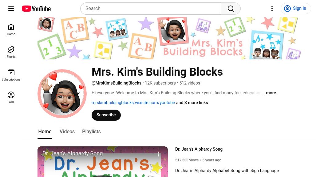Open the three-dot settings menu
316x177 pixels.
tap(272, 9)
